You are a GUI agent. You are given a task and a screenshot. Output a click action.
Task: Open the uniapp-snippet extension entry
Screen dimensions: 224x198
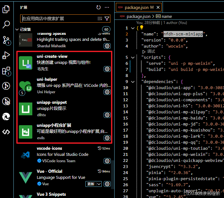64,109
